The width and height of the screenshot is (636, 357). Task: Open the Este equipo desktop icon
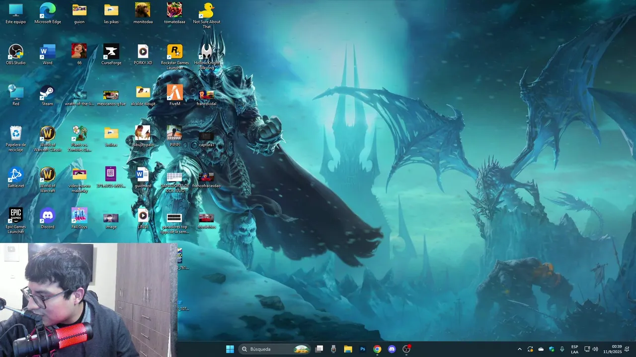point(16,13)
